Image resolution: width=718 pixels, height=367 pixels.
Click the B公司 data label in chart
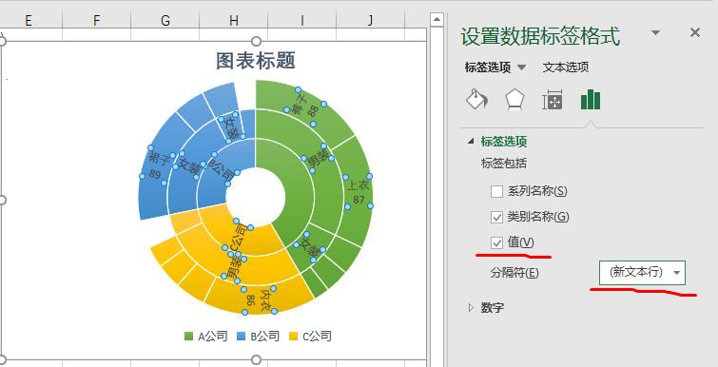pyautogui.click(x=222, y=169)
